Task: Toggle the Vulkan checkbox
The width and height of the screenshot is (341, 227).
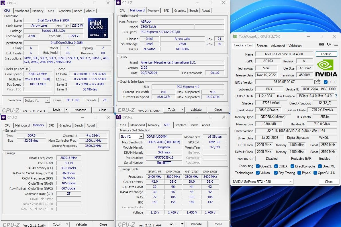Action: (258, 173)
